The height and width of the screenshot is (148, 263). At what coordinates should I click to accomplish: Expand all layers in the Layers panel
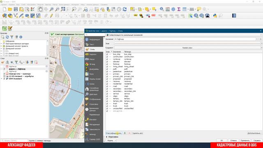(27, 62)
